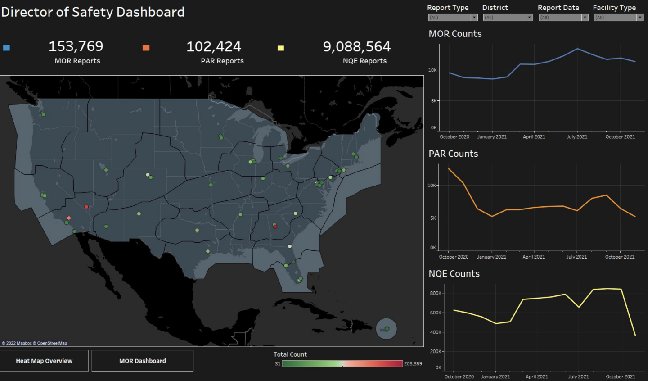Select the red map marker in Georgia

tap(275, 227)
